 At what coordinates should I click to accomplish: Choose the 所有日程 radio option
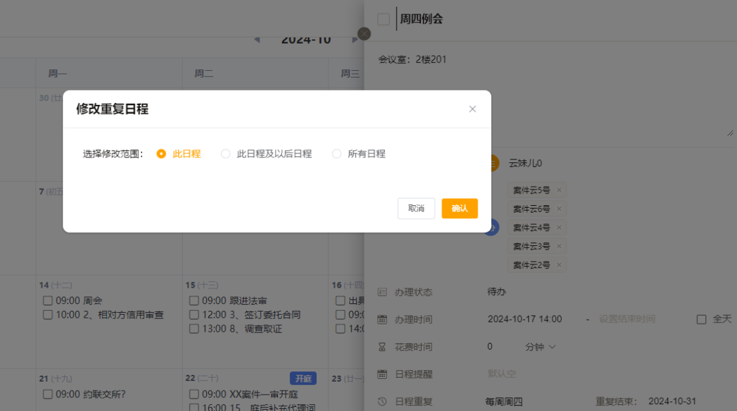[336, 154]
